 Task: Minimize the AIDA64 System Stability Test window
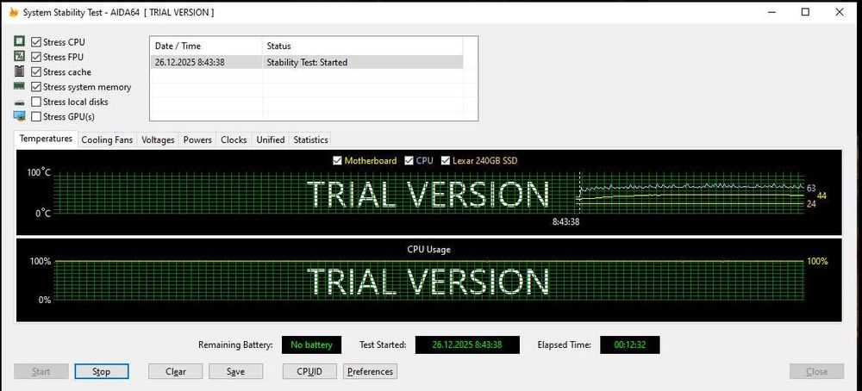pyautogui.click(x=771, y=12)
